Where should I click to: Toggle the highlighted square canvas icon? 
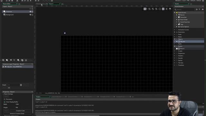(x=163, y=9)
